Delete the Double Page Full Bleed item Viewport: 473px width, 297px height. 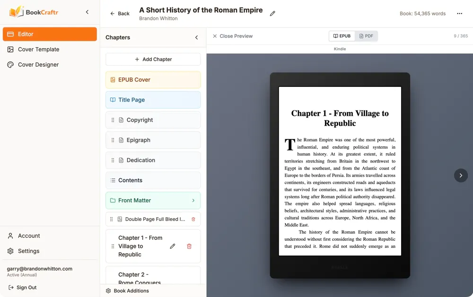click(193, 219)
